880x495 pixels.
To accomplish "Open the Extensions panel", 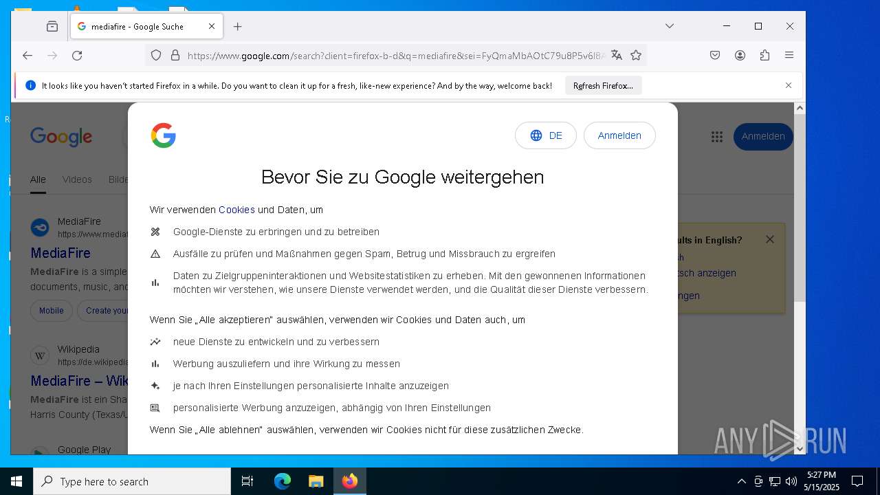I will pos(764,55).
